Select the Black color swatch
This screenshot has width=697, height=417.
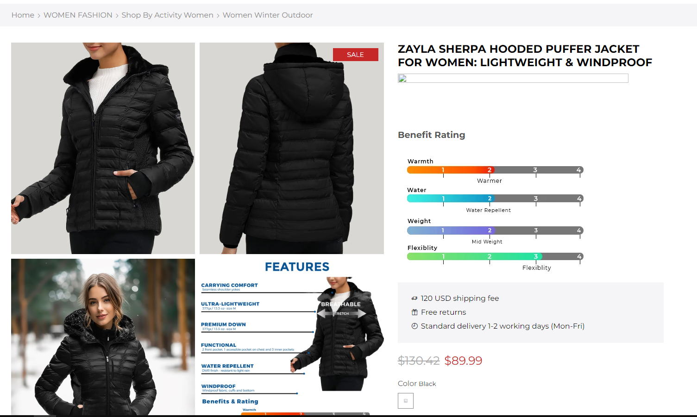[406, 401]
